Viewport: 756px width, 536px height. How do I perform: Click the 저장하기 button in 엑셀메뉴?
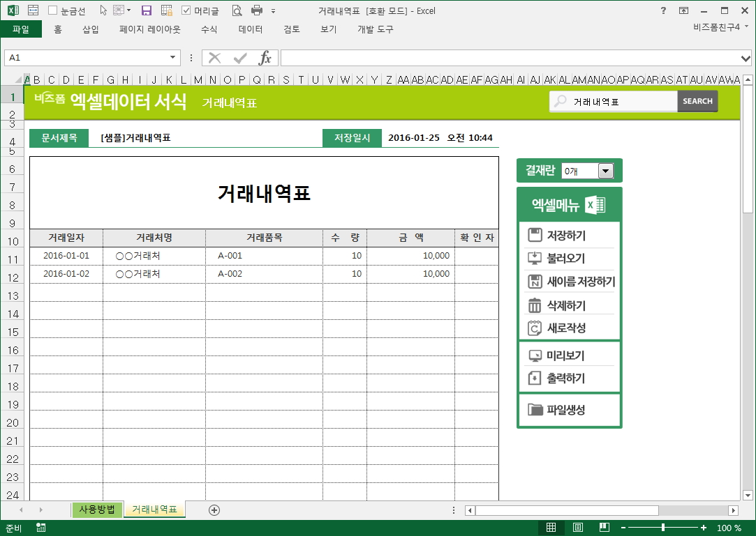566,236
